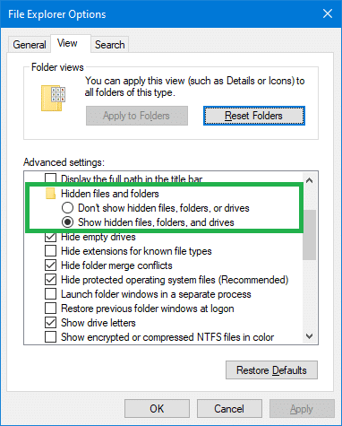
Task: Select the Hidden files and folders label
Action: tap(110, 194)
